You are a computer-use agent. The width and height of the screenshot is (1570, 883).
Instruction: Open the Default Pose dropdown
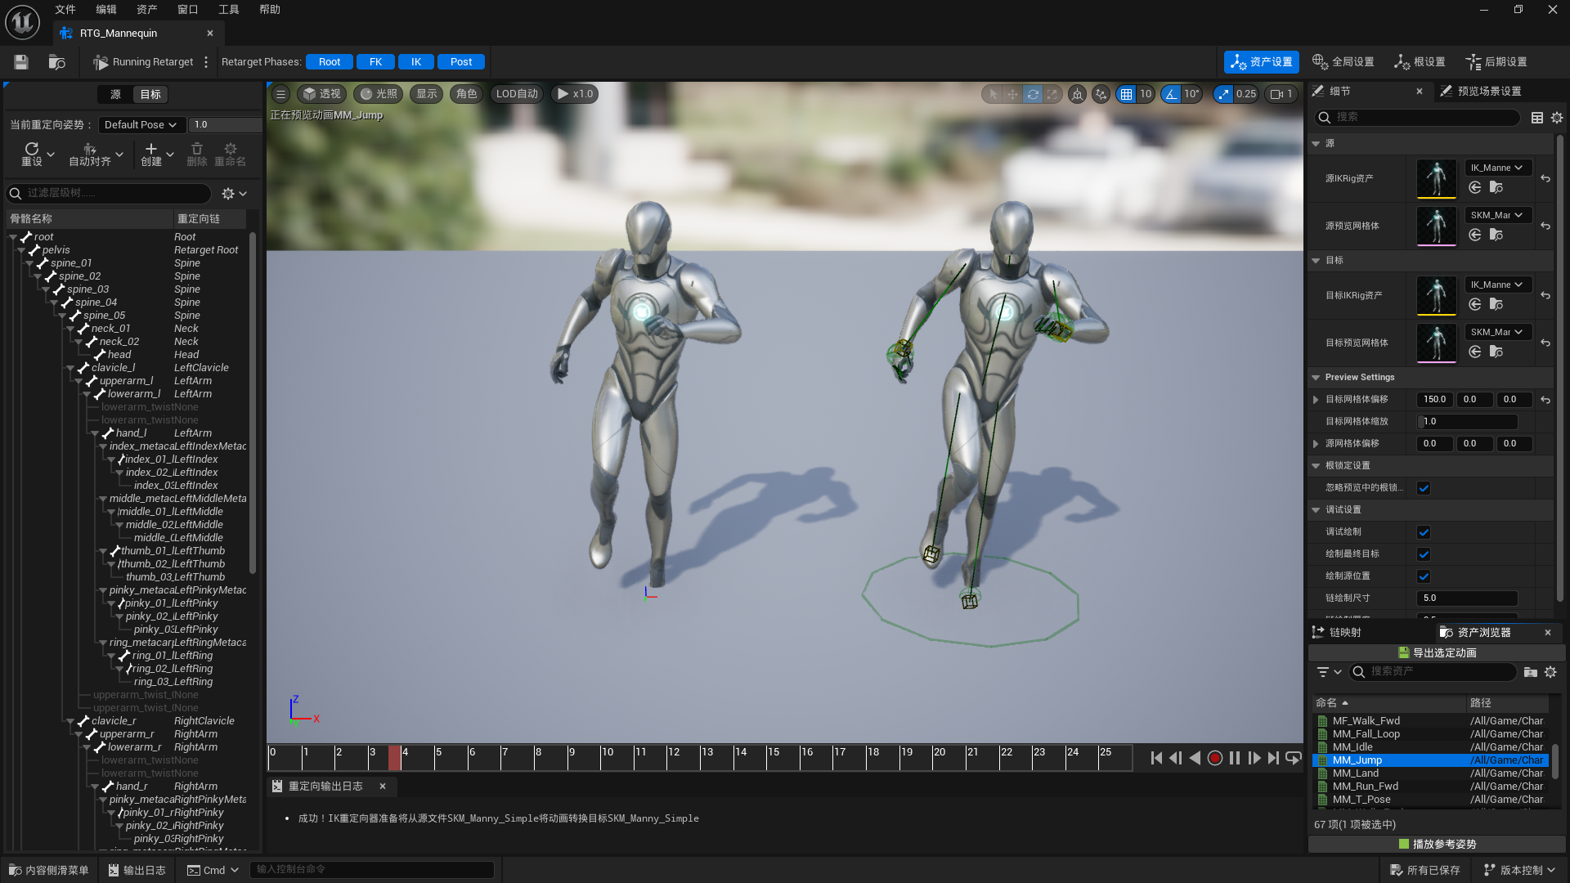[x=141, y=125]
